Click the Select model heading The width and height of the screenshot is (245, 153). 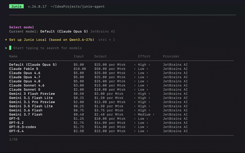point(21,27)
